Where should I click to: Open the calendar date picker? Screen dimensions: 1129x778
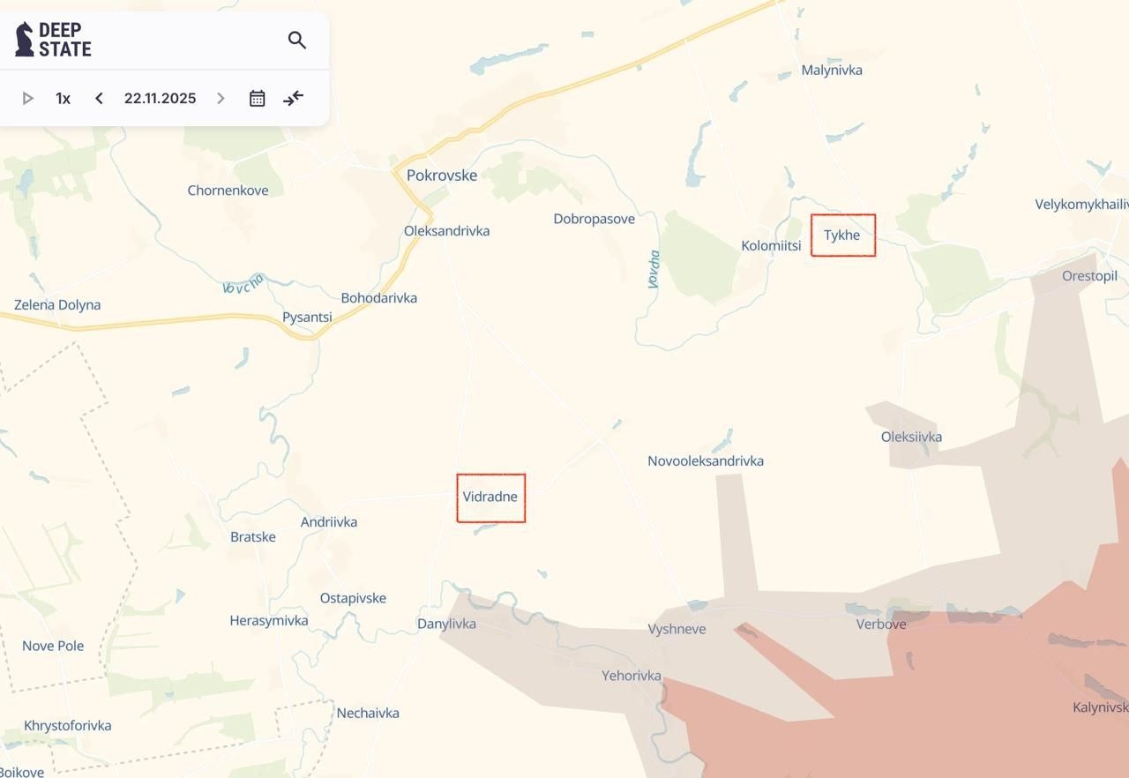(257, 98)
